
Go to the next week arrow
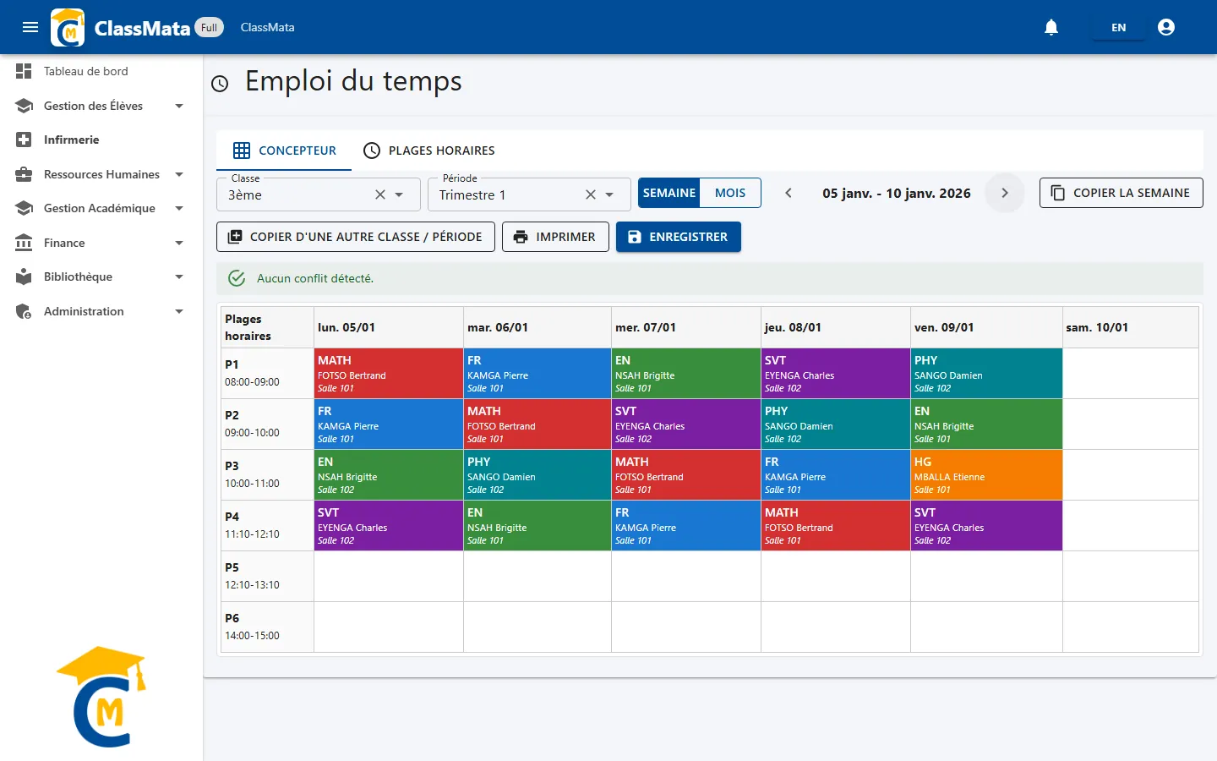[1005, 193]
